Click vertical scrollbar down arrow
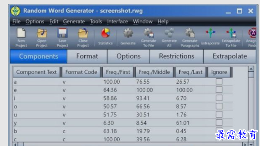This screenshot has height=146, width=260. coord(251,144)
